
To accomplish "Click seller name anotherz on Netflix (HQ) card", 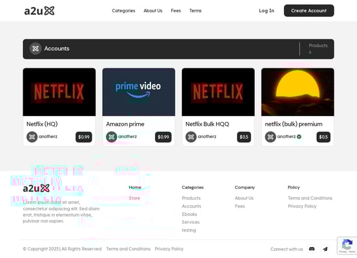I will [48, 137].
